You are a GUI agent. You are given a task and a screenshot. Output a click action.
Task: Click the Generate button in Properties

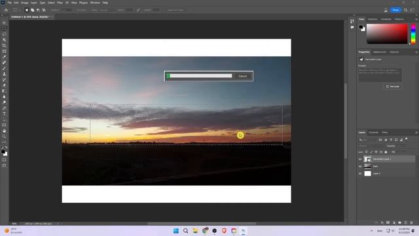tap(393, 87)
